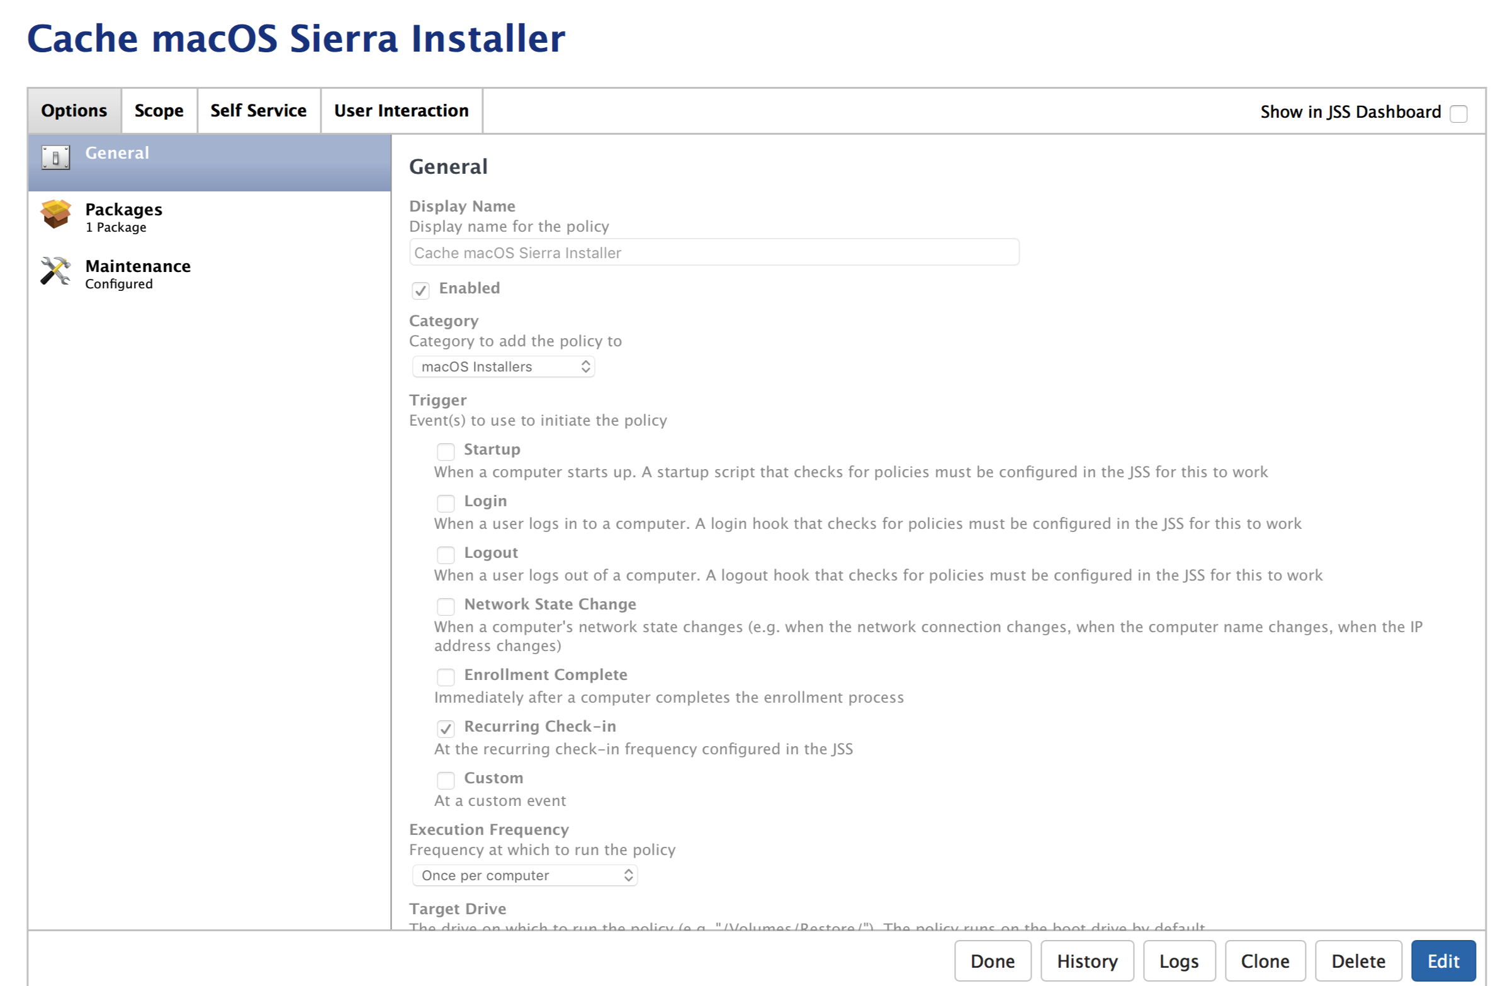The height and width of the screenshot is (986, 1505).
Task: Click the Maintenance tools icon
Action: point(55,271)
